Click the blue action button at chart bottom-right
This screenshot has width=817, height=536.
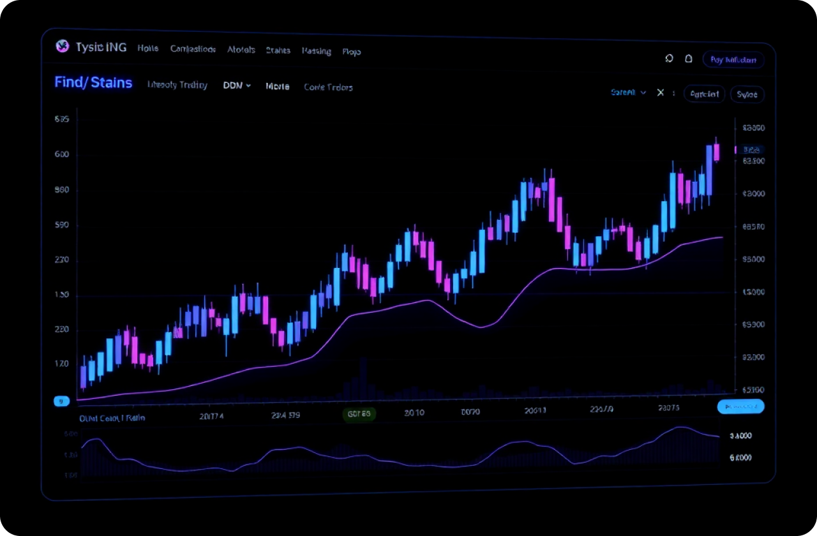pyautogui.click(x=740, y=406)
